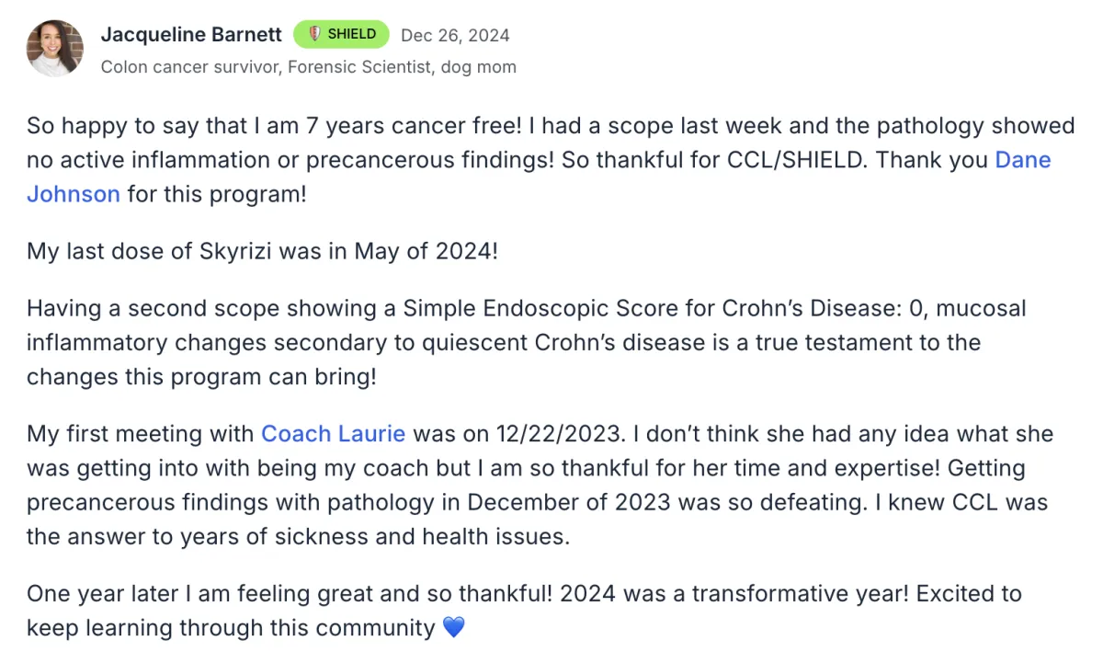Click the small shield icon inside the badge
Viewport: 1103px width, 652px height.
click(x=314, y=34)
